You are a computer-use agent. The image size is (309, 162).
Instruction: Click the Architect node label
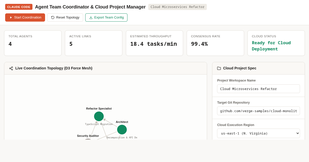(x=122, y=122)
